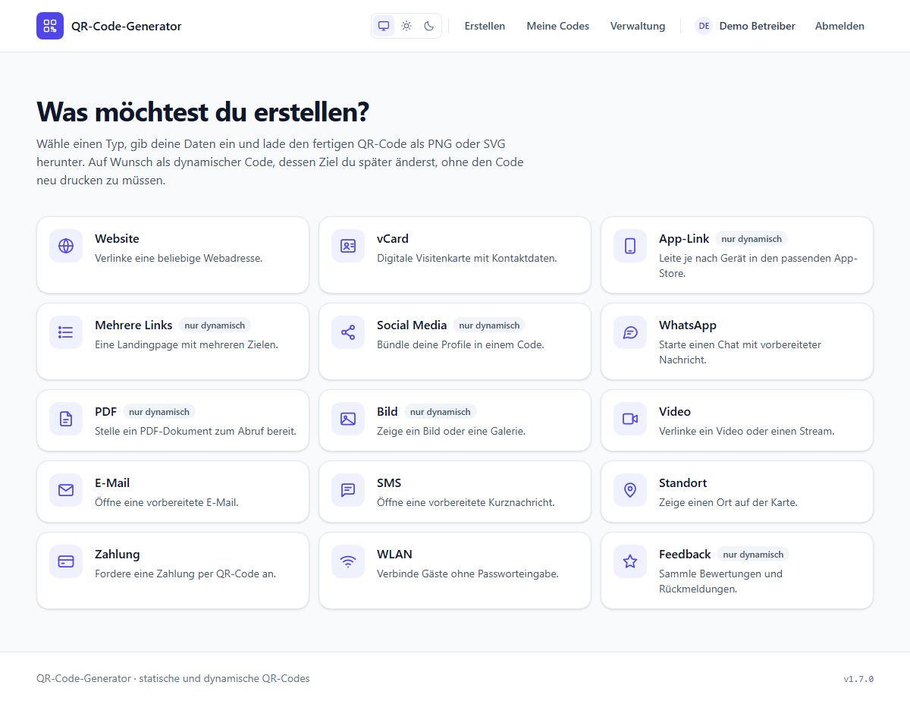Click 'Digitale Visitenkarte mit Kontaktdaten.' text
910x704 pixels.
pyautogui.click(x=467, y=258)
